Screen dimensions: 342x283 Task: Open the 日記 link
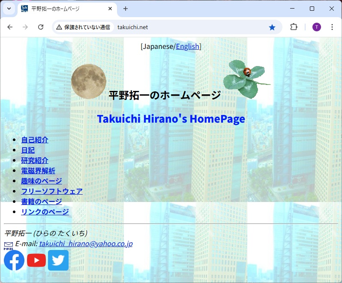pos(28,150)
